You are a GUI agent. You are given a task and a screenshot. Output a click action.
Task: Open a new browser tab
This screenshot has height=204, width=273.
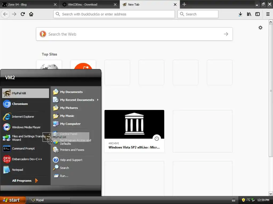(x=184, y=4)
